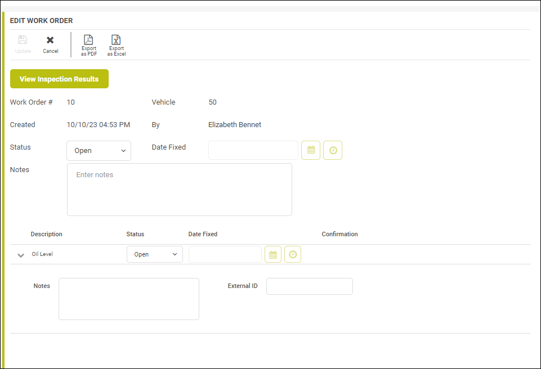Select the created date 10/10/23 04:53 PM

(x=99, y=125)
